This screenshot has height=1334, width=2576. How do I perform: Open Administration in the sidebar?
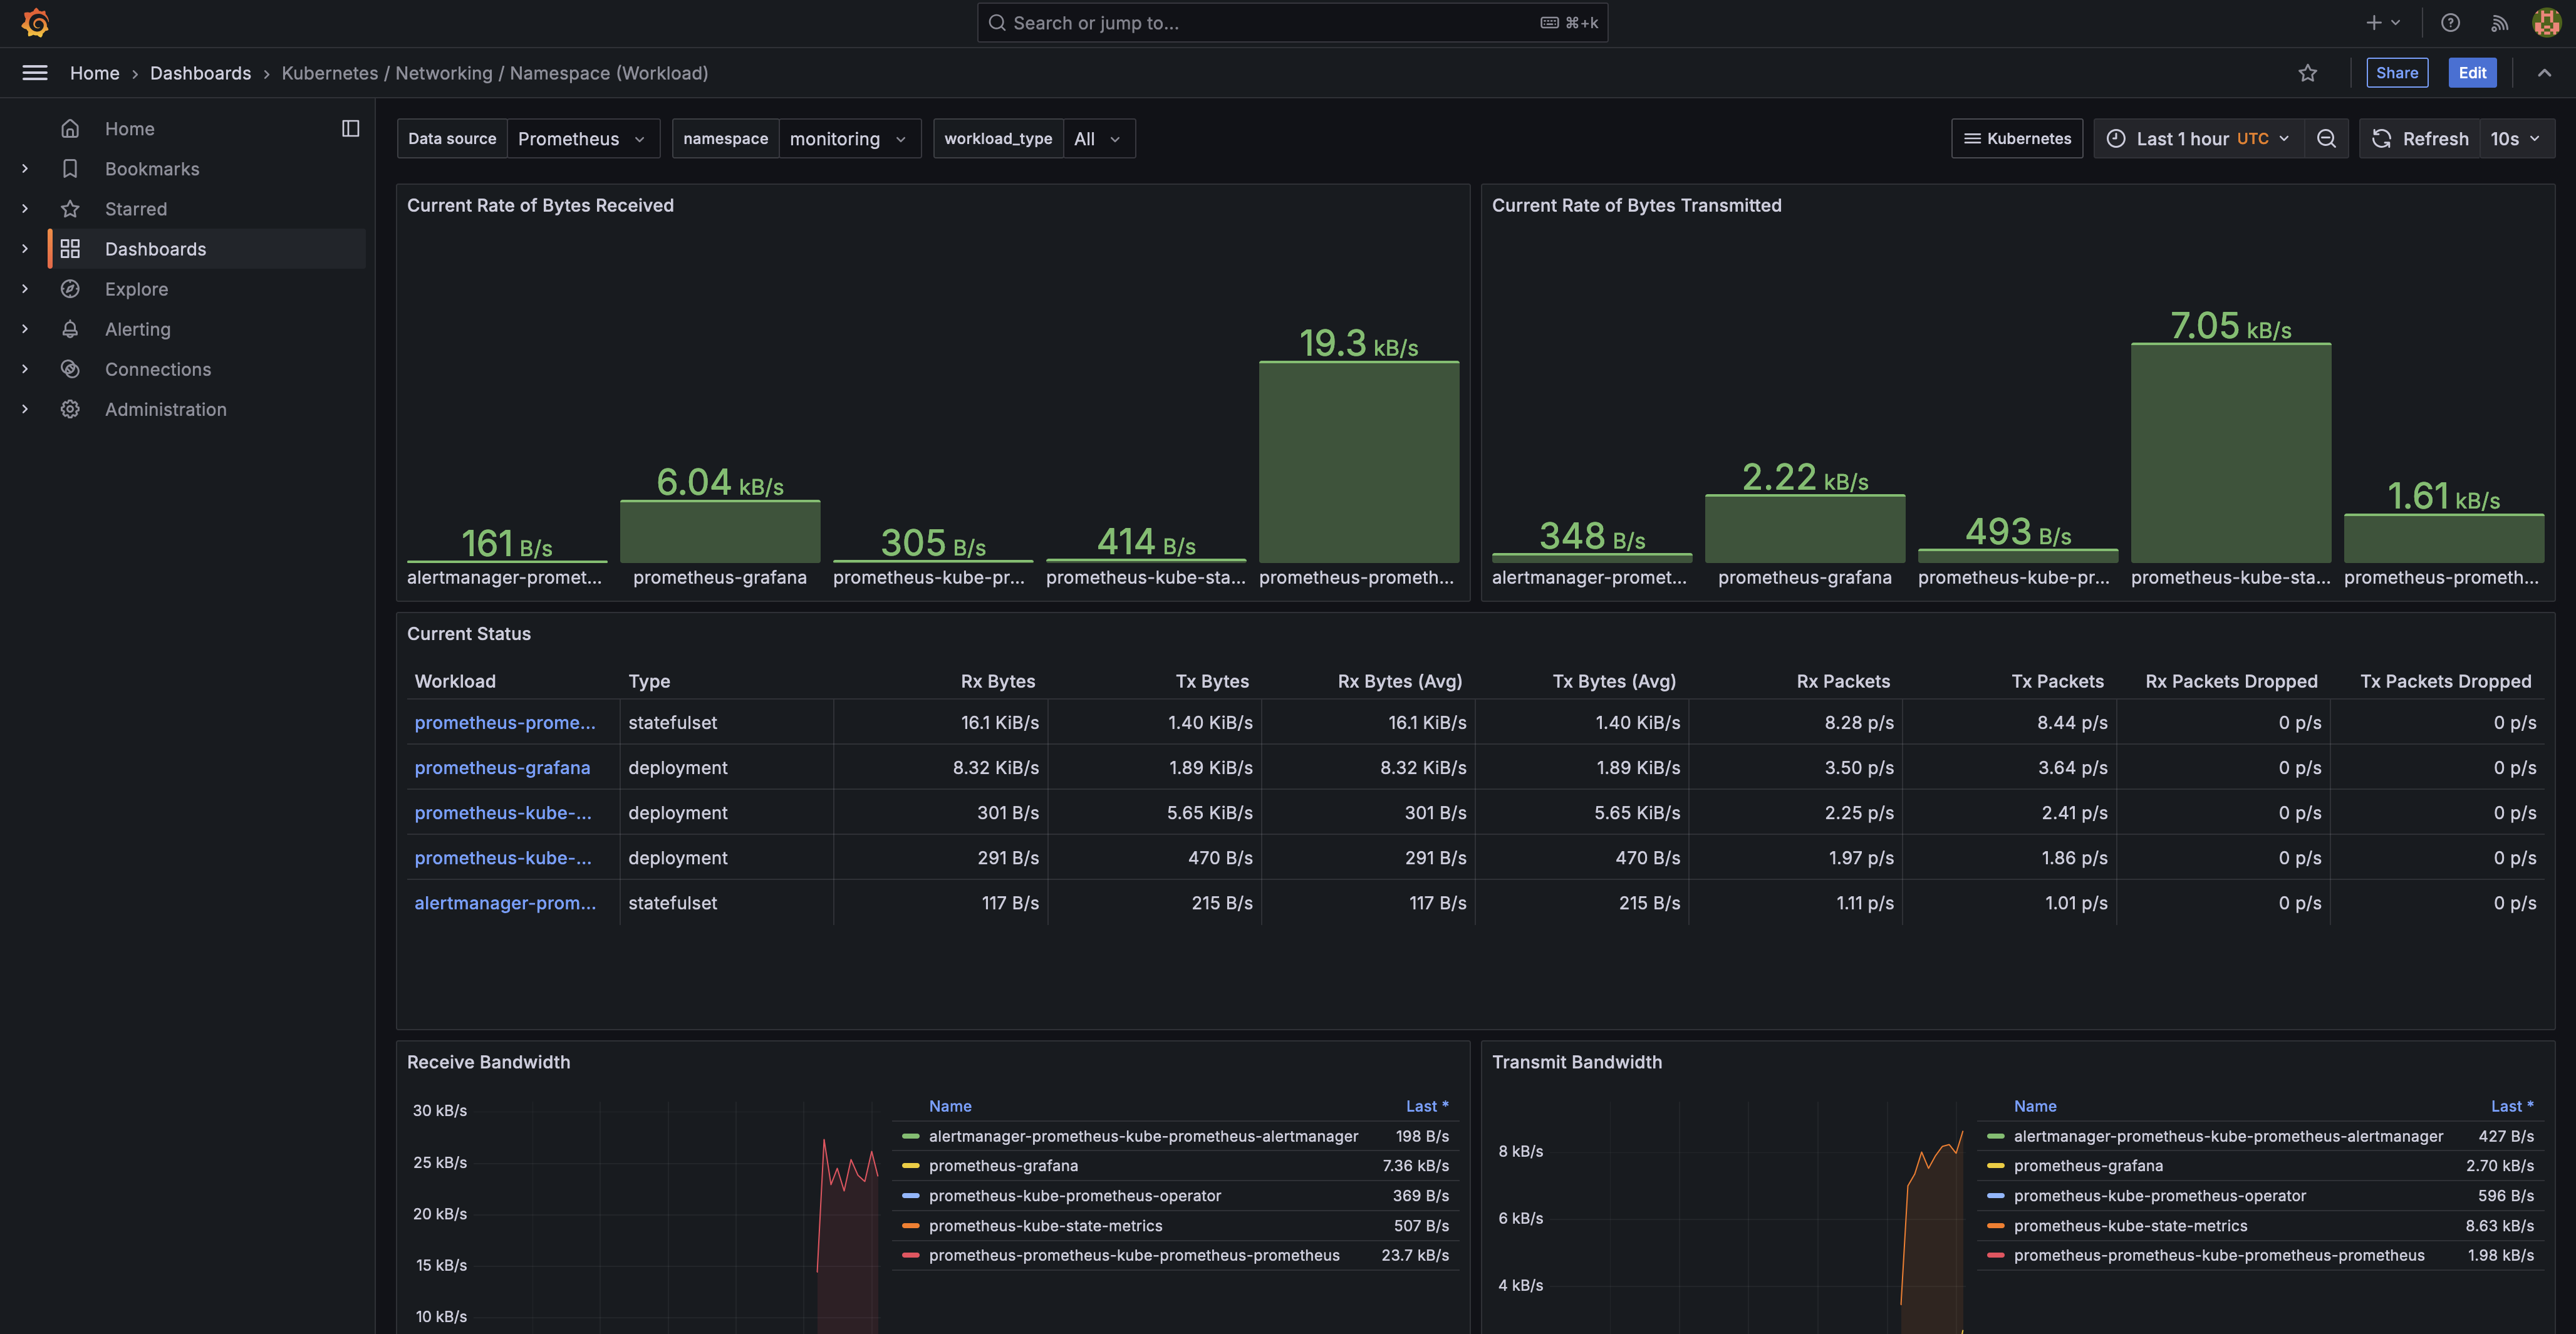click(166, 409)
